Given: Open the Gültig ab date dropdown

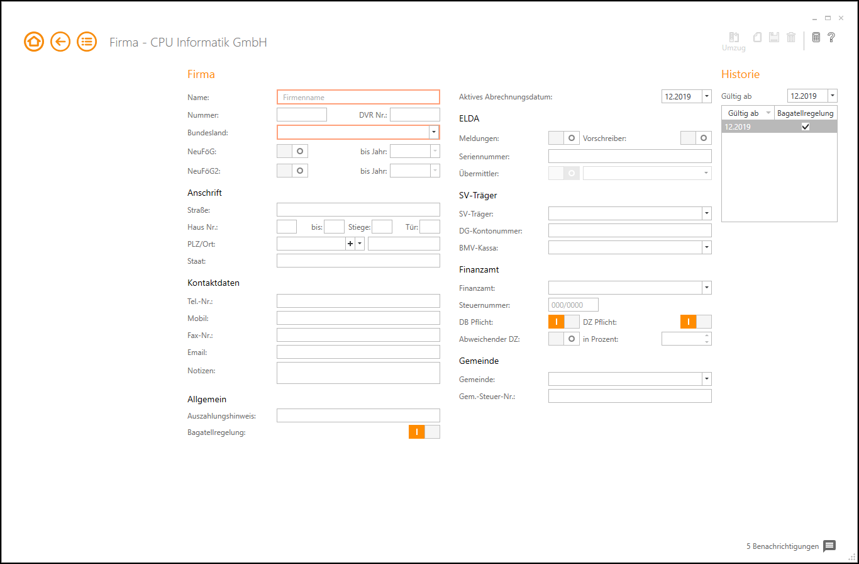Looking at the screenshot, I should (833, 96).
